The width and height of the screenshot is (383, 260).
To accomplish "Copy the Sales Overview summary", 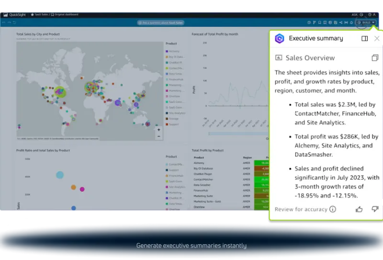I will click(375, 58).
